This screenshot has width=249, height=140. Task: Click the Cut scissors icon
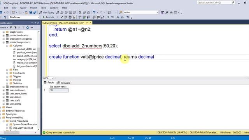[80, 12]
